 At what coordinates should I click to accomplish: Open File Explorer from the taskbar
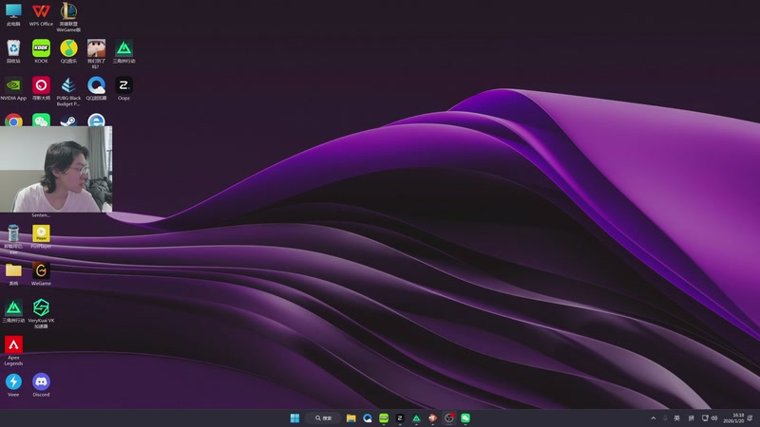tap(351, 418)
